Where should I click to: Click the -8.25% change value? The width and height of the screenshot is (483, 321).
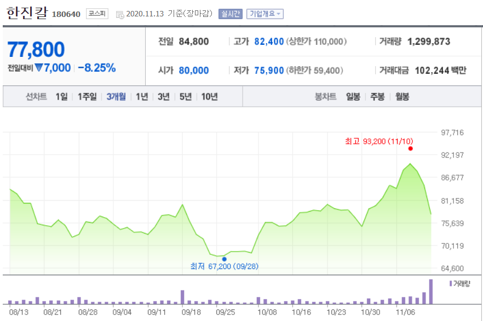click(97, 68)
